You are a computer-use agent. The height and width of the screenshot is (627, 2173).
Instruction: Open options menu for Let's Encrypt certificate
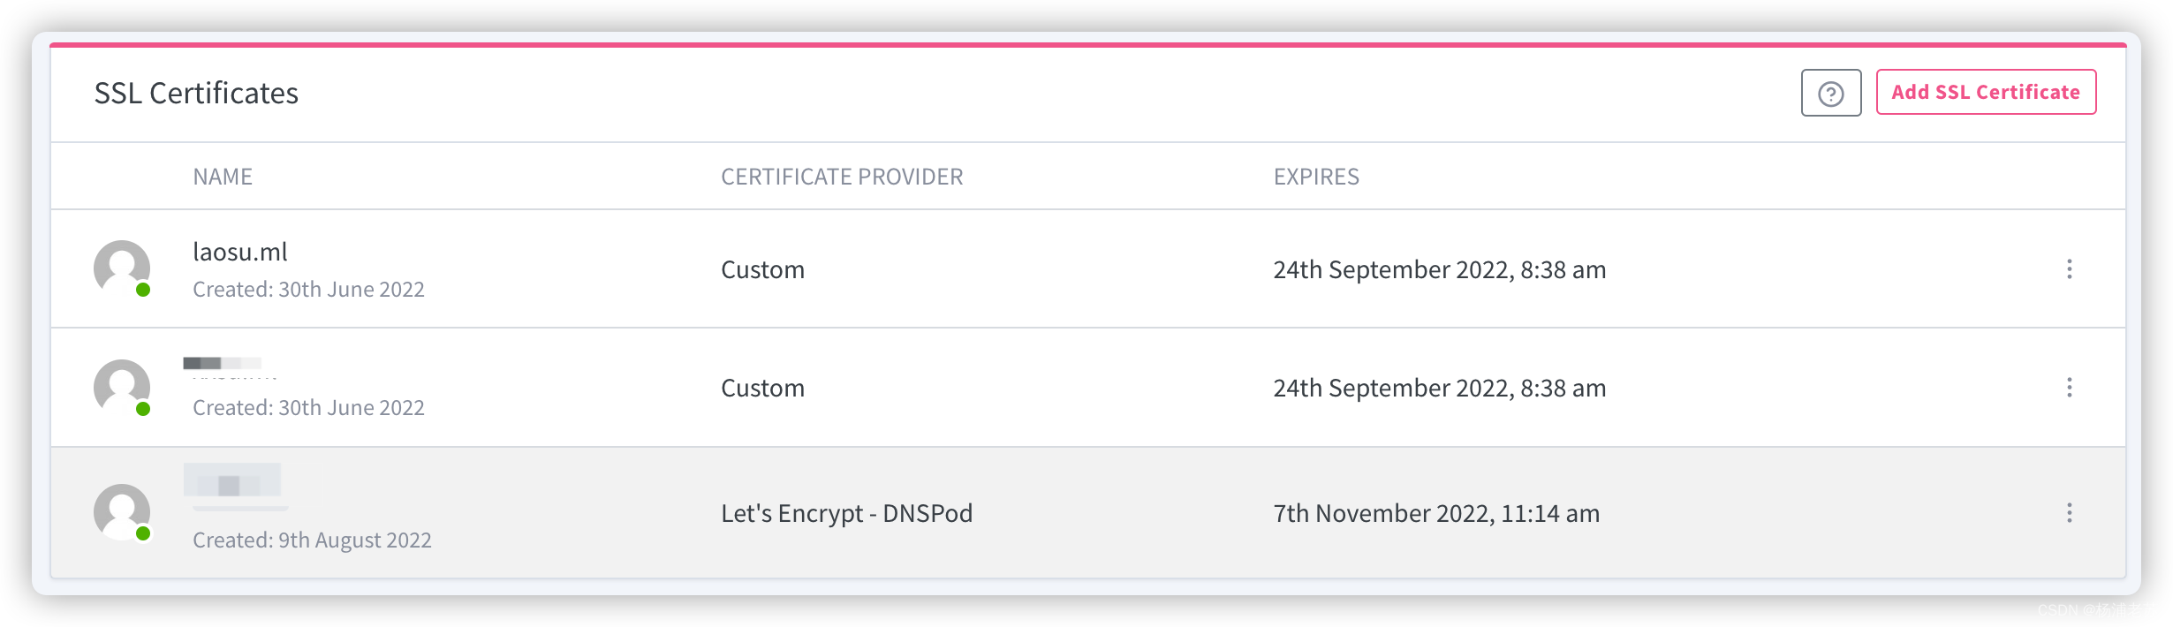pos(2068,512)
